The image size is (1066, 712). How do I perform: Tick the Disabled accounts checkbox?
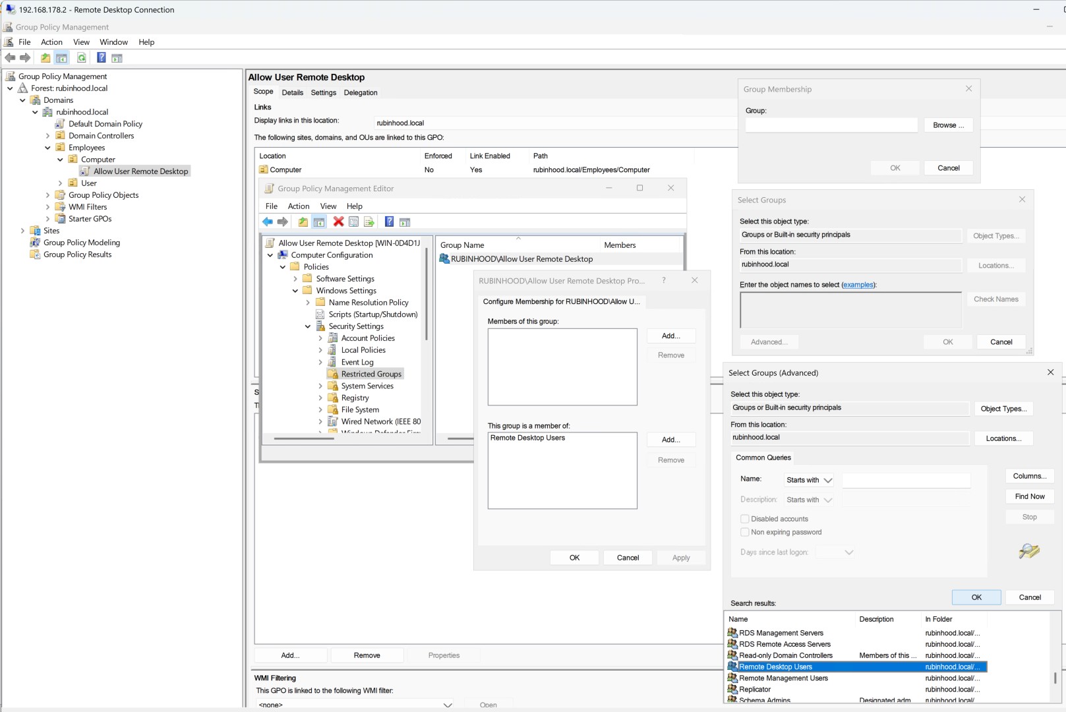point(745,519)
